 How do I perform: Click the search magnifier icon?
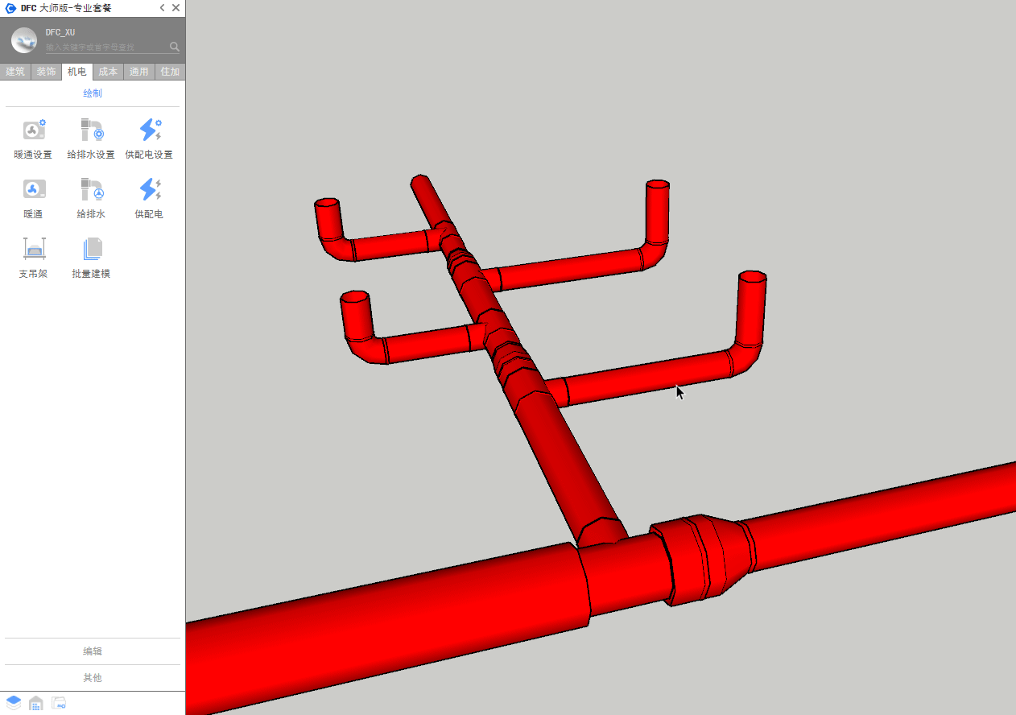coord(175,47)
